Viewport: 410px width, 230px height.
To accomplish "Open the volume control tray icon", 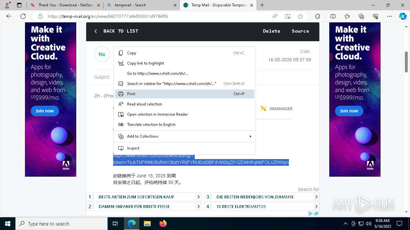I will pyautogui.click(x=369, y=224).
